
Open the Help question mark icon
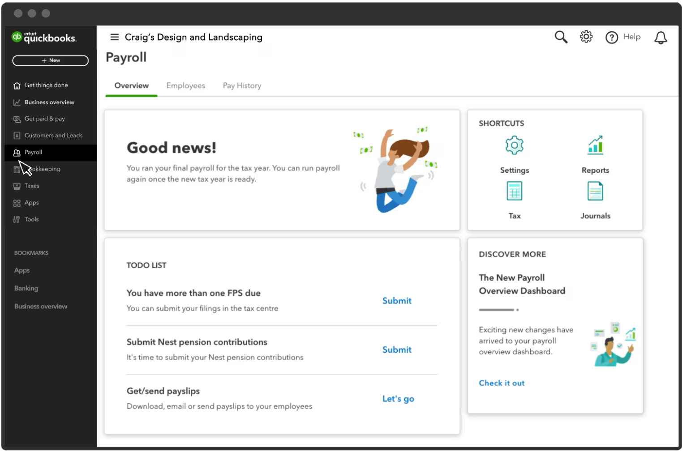[x=611, y=37]
